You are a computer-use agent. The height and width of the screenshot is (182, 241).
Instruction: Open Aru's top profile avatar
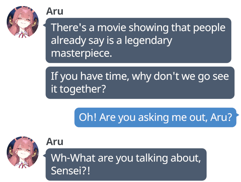[23, 22]
